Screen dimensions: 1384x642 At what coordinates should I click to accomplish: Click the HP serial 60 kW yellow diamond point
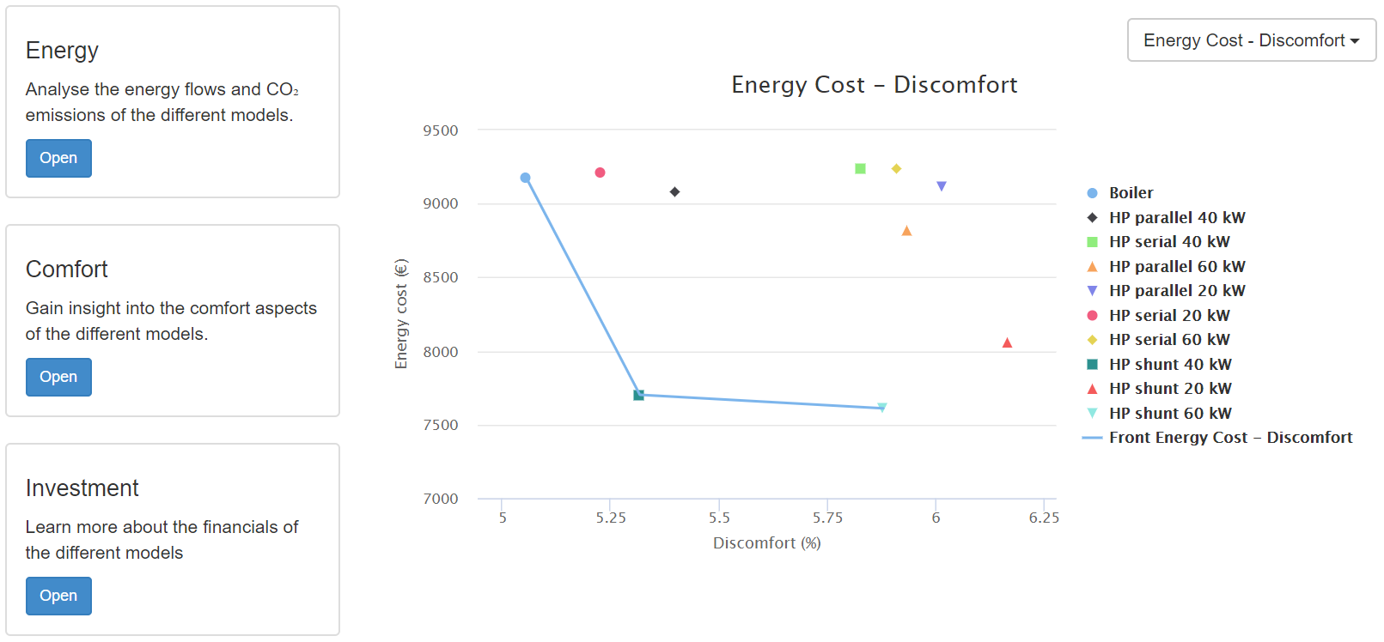click(x=896, y=168)
